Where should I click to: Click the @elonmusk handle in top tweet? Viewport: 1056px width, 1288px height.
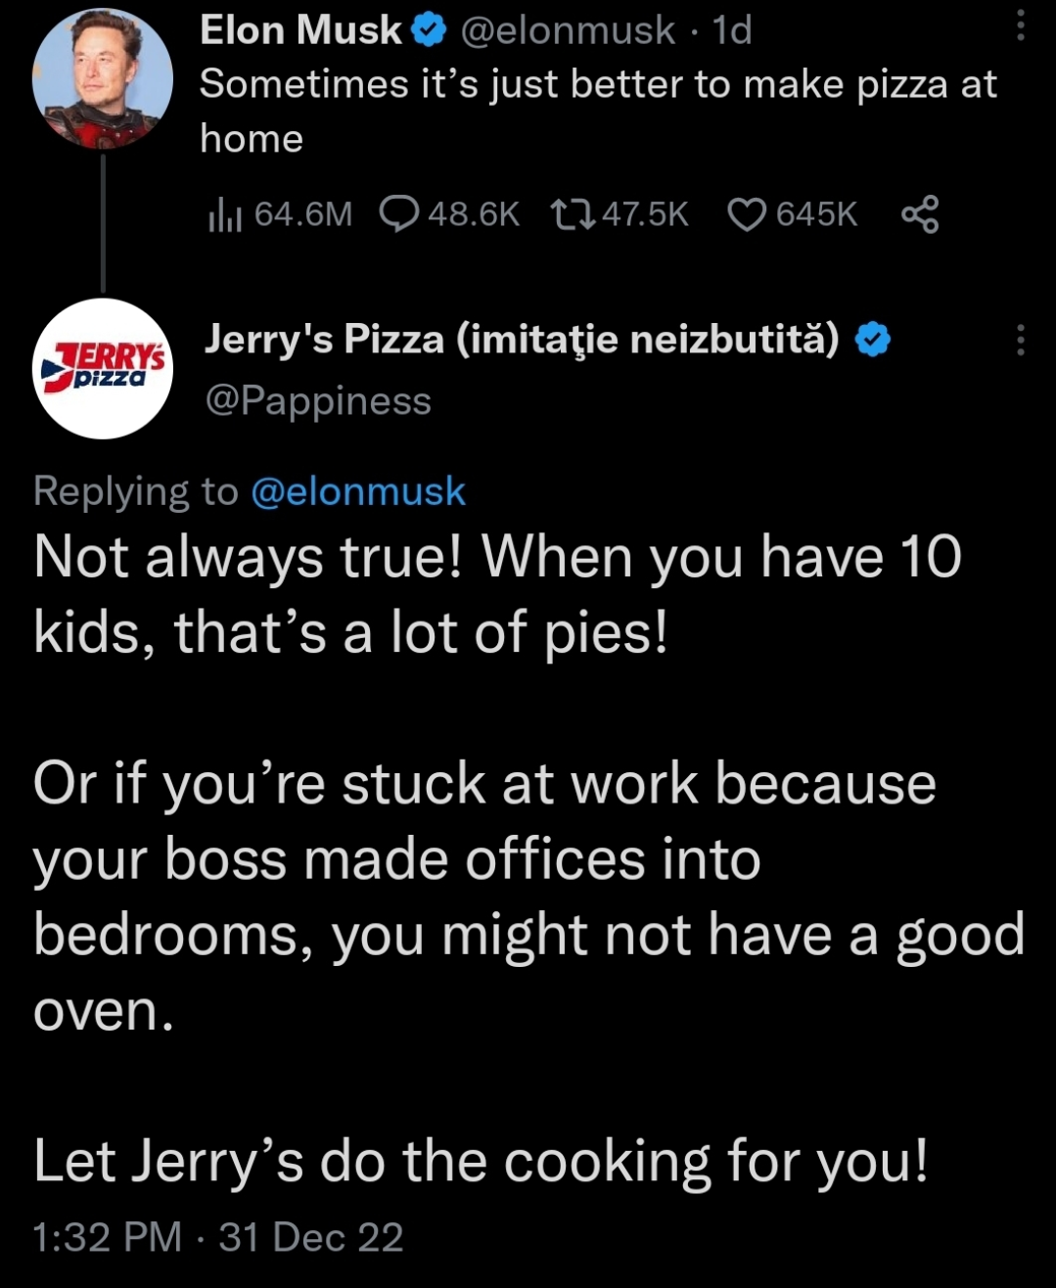click(x=567, y=31)
